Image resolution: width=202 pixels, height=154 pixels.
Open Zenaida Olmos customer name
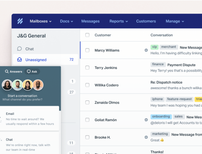(107, 102)
